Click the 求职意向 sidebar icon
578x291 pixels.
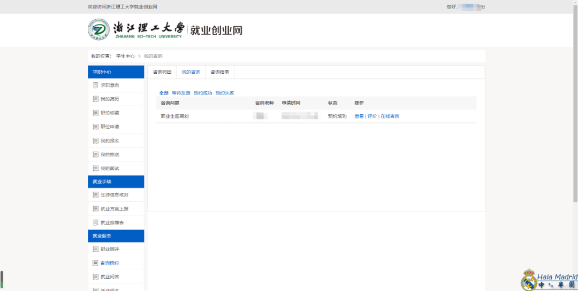coord(96,85)
